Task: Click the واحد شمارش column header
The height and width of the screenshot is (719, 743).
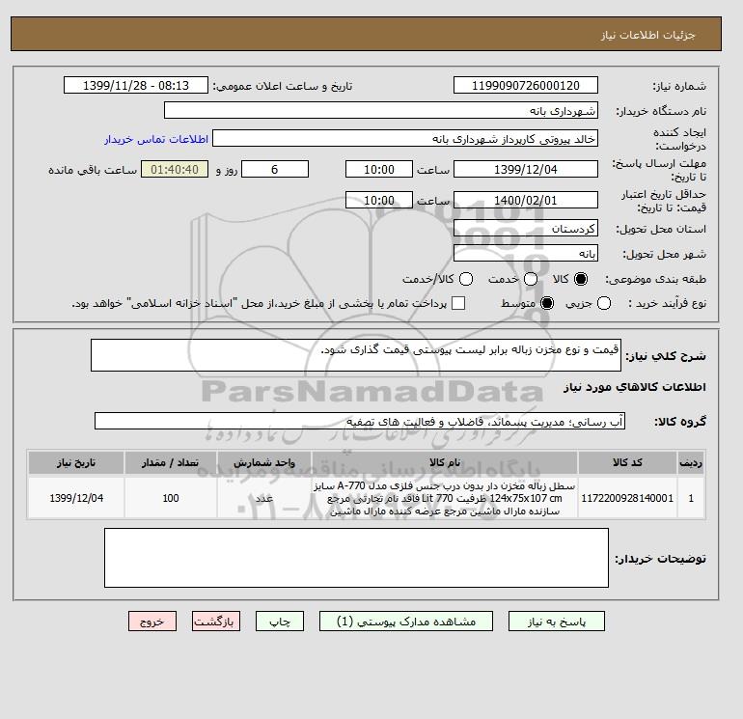Action: [264, 462]
